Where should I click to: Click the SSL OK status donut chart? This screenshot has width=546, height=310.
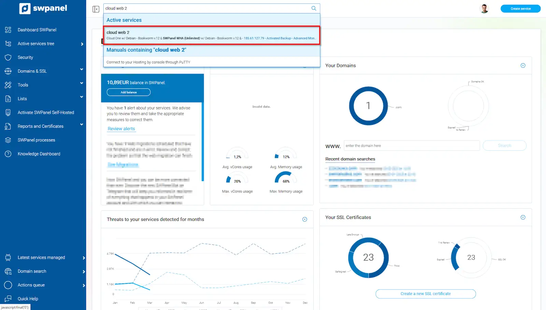[x=471, y=257]
